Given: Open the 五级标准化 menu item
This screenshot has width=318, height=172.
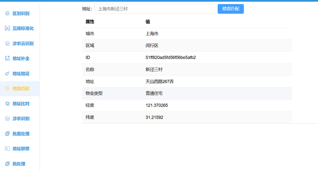Looking at the screenshot, I should [23, 28].
